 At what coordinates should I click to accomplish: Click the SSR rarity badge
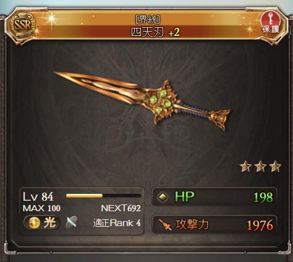click(22, 25)
